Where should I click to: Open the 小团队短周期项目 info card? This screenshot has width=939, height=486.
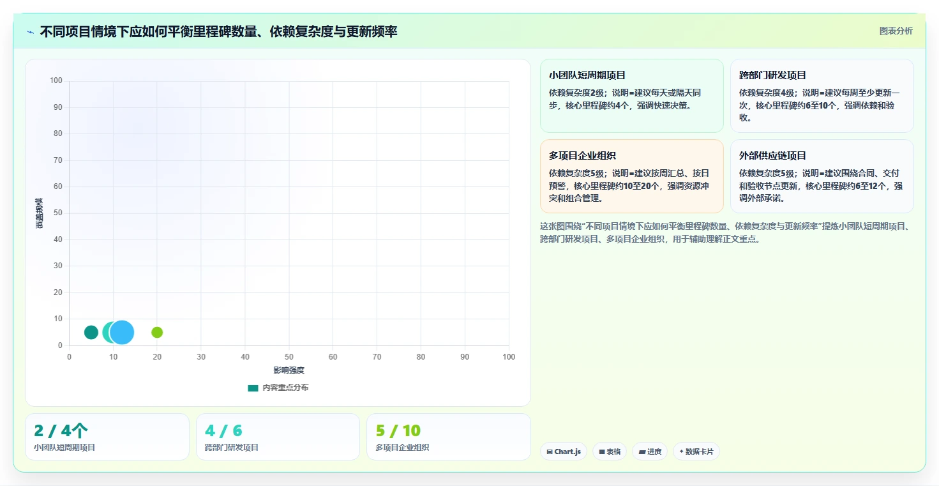coord(631,96)
